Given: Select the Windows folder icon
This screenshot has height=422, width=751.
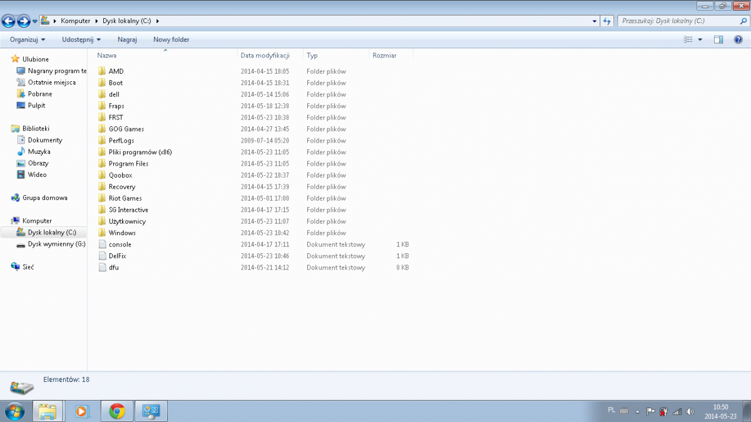Looking at the screenshot, I should coord(103,233).
